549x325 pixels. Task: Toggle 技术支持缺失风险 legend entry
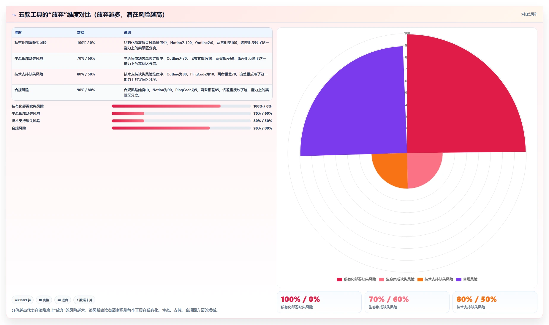[435, 279]
